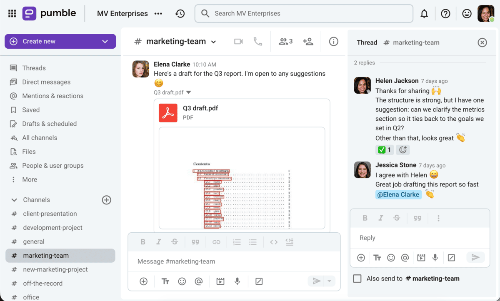Start a voice call via phone icon

coord(258,42)
